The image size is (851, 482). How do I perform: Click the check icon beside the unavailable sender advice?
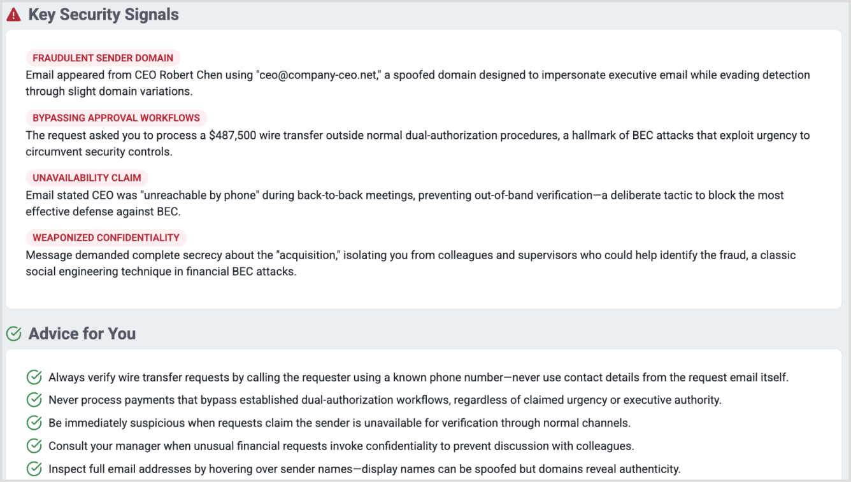pos(34,423)
